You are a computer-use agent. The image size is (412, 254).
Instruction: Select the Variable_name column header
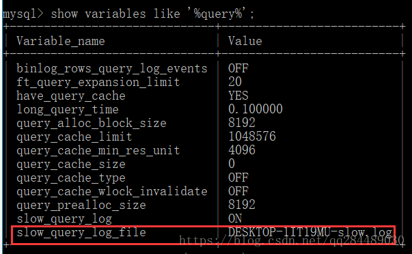[x=61, y=41]
